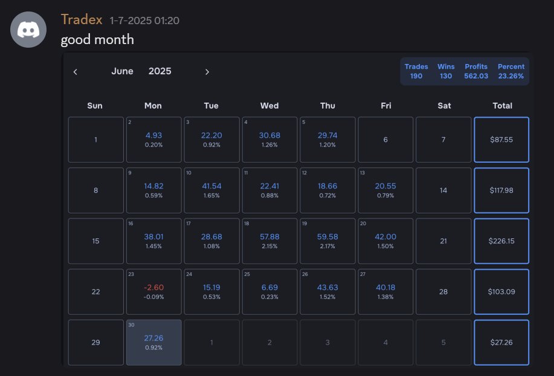554x376 pixels.
Task: Click weekly total $226.15
Action: click(501, 241)
